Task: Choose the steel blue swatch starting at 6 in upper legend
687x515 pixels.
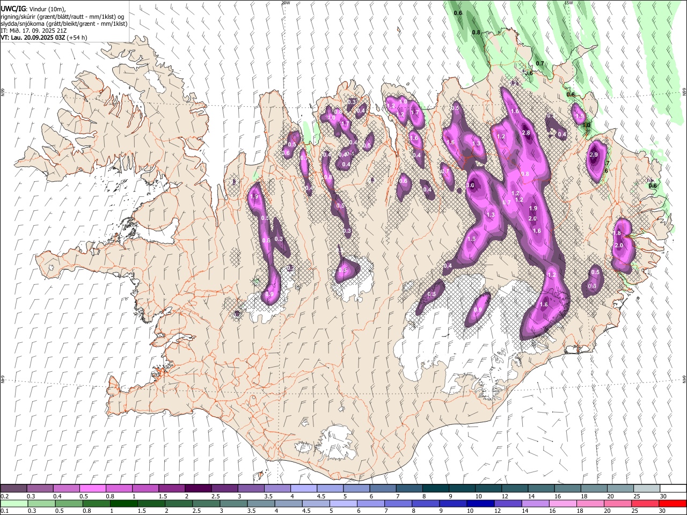Action: 382,488
